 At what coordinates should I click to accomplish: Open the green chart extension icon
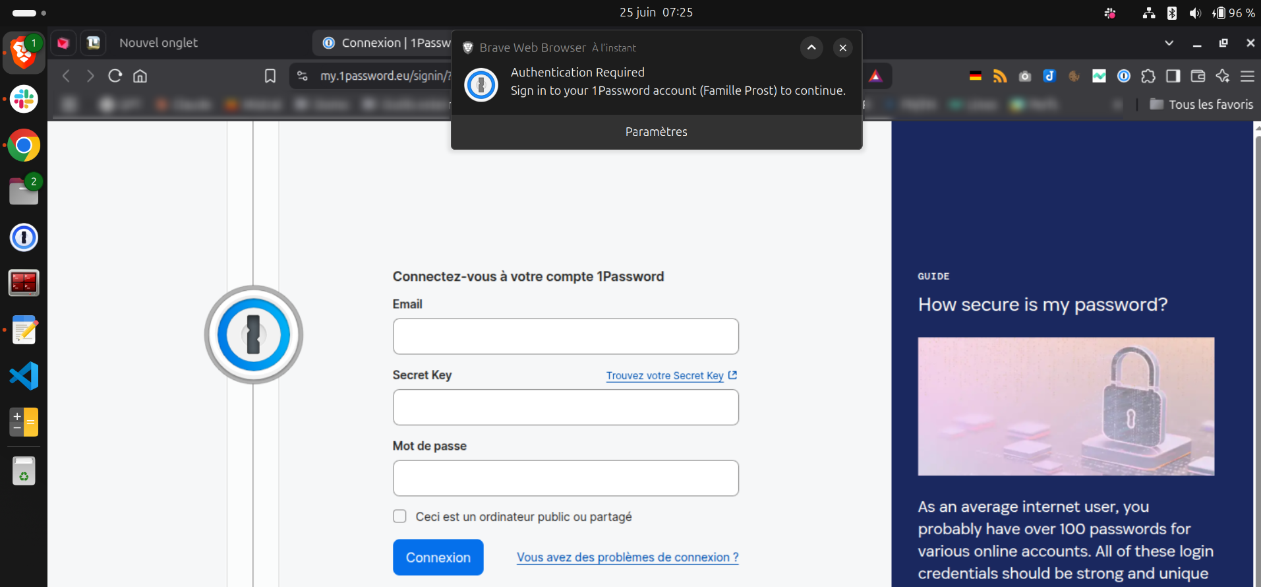click(1099, 76)
